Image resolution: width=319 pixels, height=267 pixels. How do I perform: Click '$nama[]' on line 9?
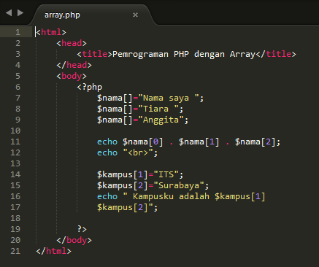pyautogui.click(x=115, y=120)
